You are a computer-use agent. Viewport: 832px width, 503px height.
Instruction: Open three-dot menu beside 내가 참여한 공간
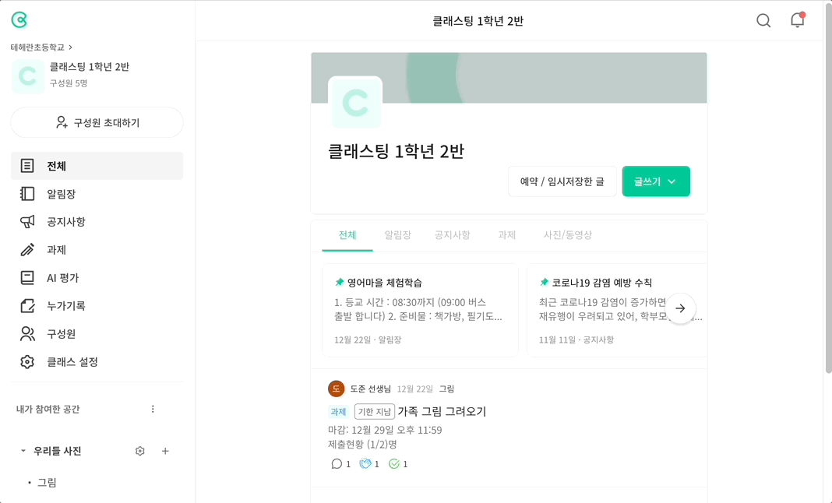(153, 409)
